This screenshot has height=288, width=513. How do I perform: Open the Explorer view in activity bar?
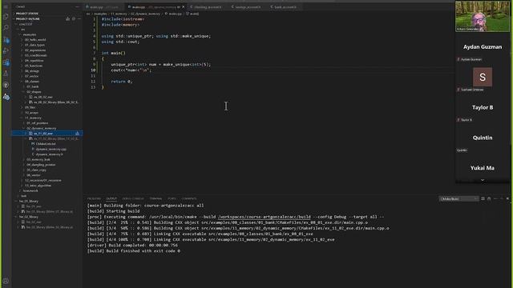[x=6, y=17]
